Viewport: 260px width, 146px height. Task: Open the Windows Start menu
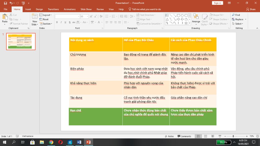5,142
